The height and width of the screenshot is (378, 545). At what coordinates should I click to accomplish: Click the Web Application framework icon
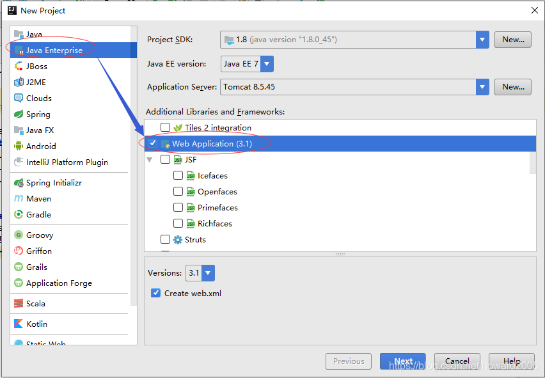(165, 144)
